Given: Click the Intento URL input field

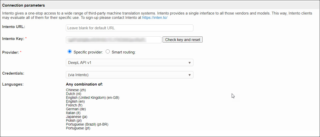Looking at the screenshot, I should point(129,28).
